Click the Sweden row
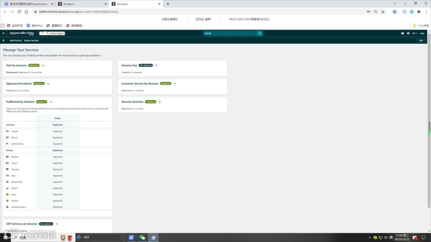The width and height of the screenshot is (431, 242). (x=58, y=201)
